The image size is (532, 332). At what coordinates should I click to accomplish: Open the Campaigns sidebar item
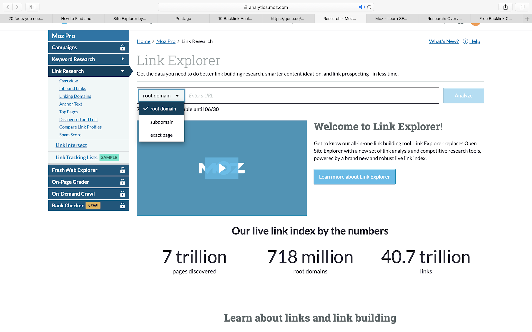click(x=89, y=48)
